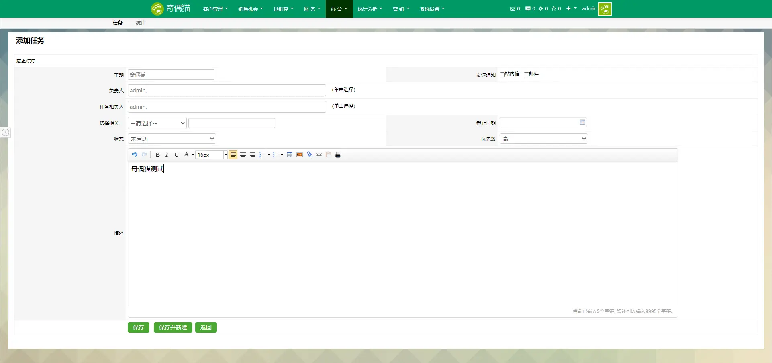
Task: Open the 系统设置 menu
Action: [x=432, y=9]
